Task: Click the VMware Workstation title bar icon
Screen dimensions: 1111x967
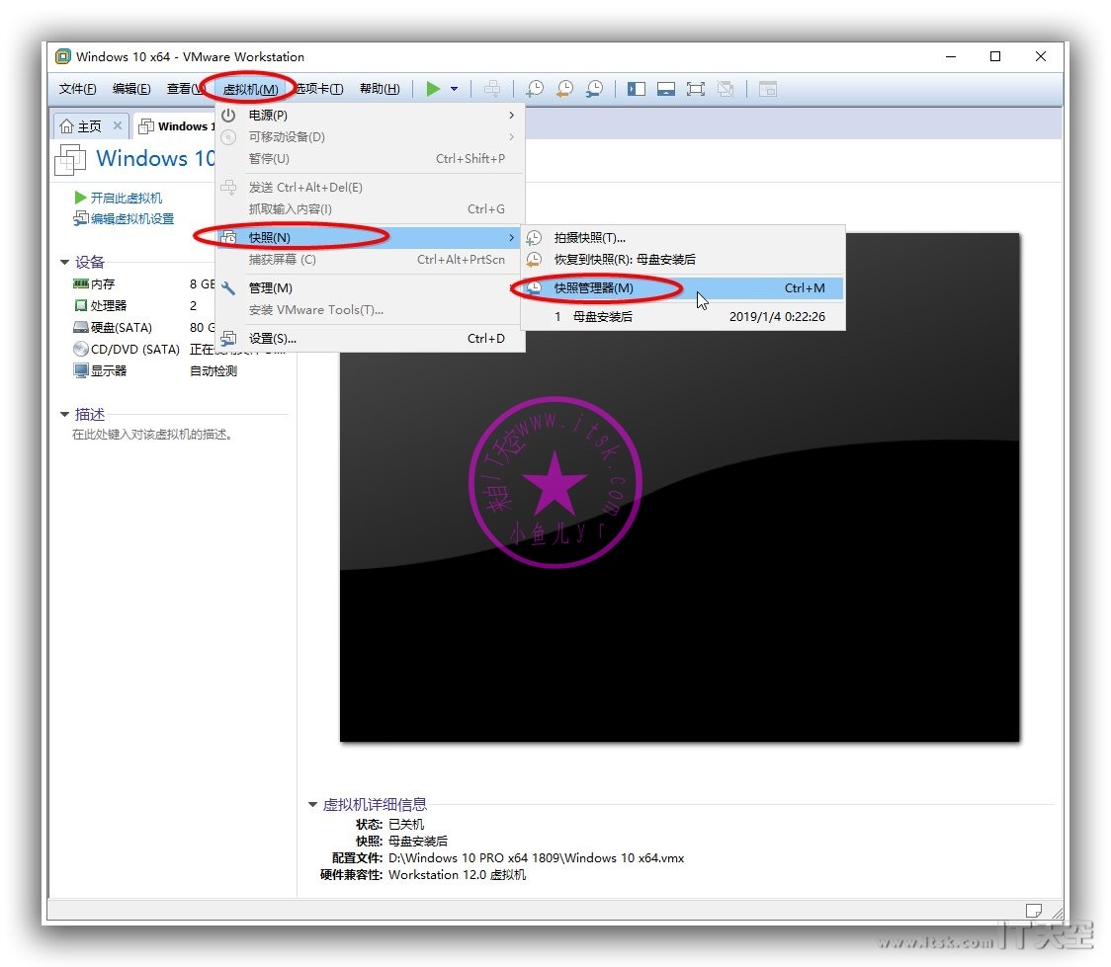Action: pos(63,56)
